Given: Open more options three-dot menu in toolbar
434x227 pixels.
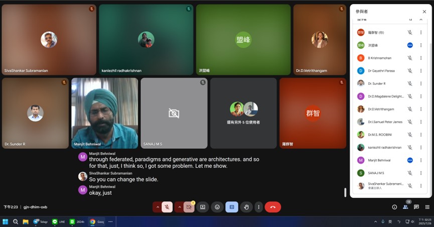Looking at the screenshot, I should [258, 207].
